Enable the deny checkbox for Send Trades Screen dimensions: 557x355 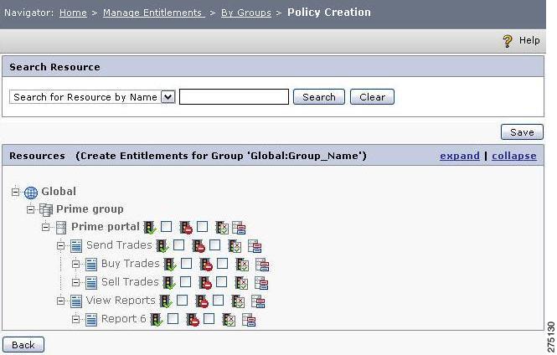(215, 244)
